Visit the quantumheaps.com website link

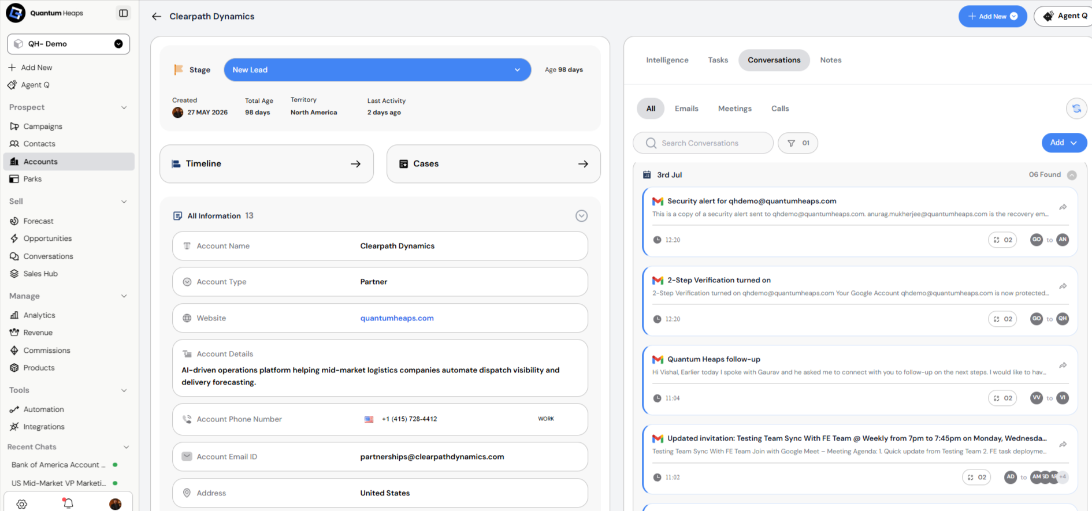pyautogui.click(x=397, y=318)
